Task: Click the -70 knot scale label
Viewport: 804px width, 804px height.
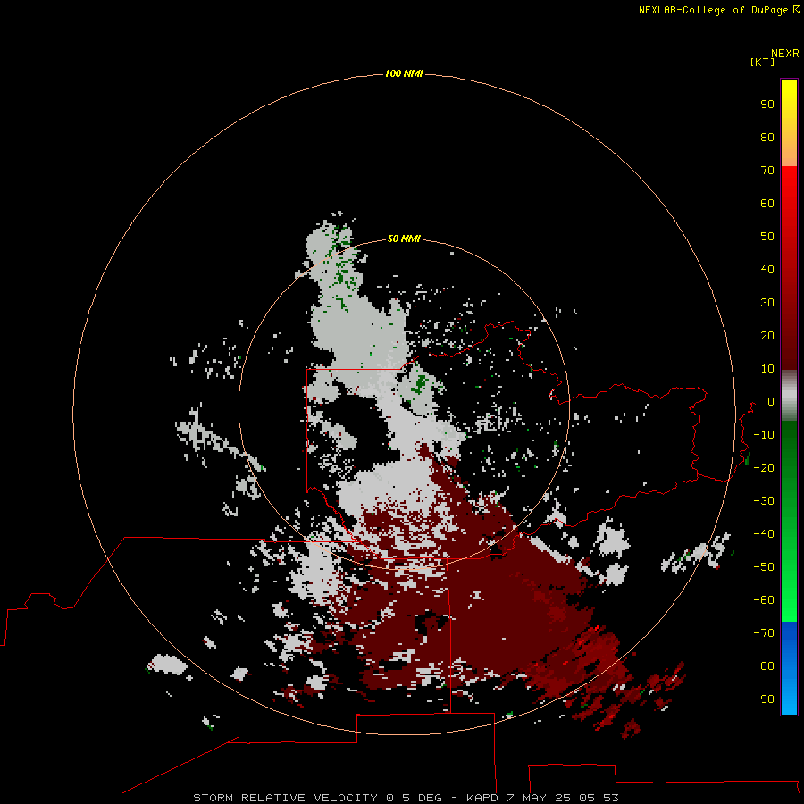Action: [x=764, y=633]
